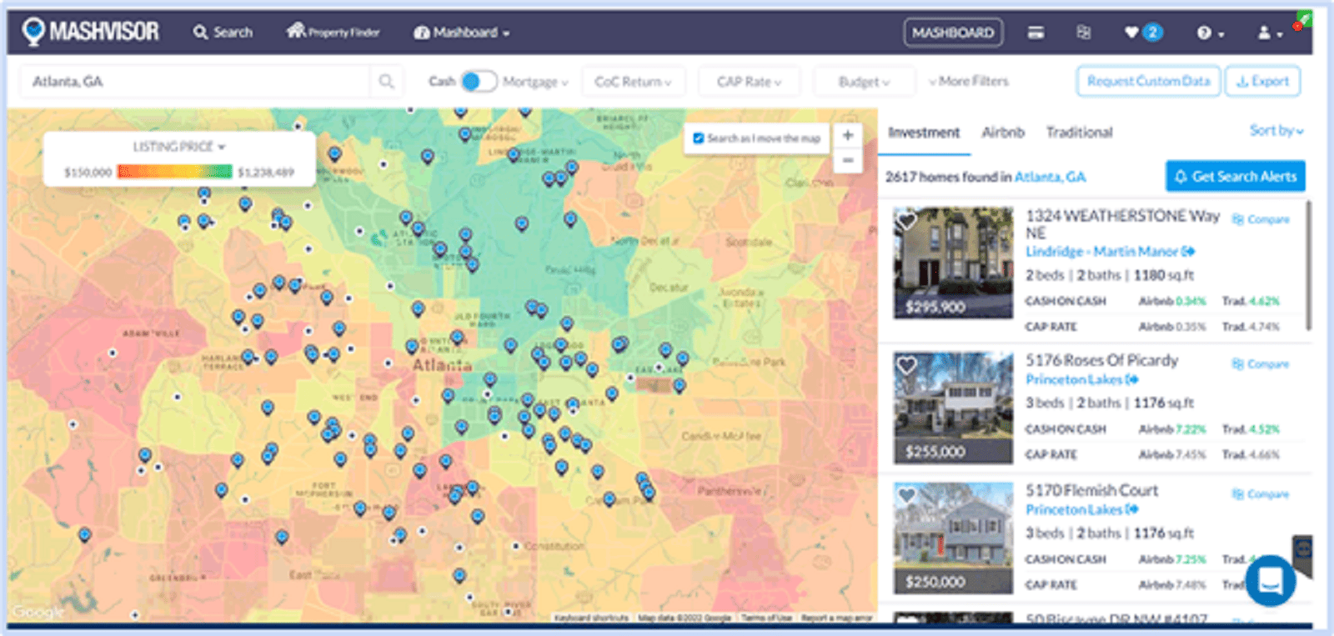The width and height of the screenshot is (1334, 636).
Task: Zoom in on the map with plus
Action: (848, 135)
